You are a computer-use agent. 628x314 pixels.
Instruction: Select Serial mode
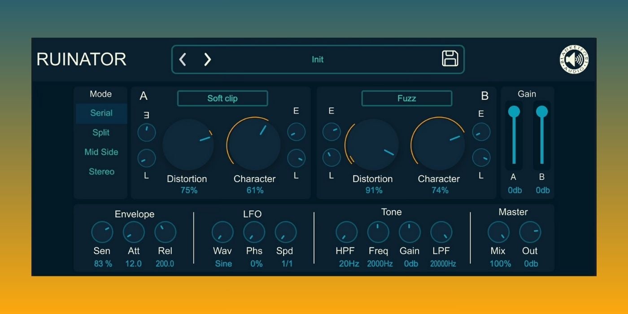[x=101, y=113]
